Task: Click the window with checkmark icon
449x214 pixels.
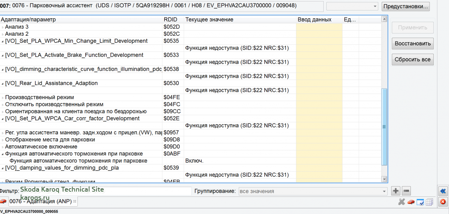Action: click(420, 202)
